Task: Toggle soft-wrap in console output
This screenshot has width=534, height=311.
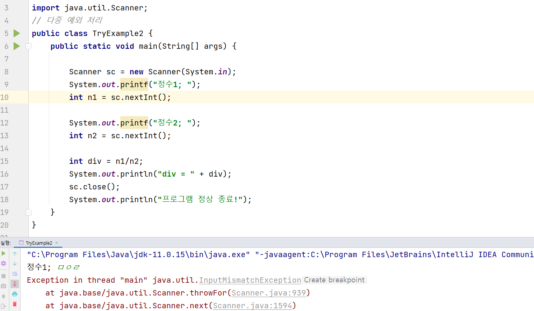Action: (x=15, y=274)
